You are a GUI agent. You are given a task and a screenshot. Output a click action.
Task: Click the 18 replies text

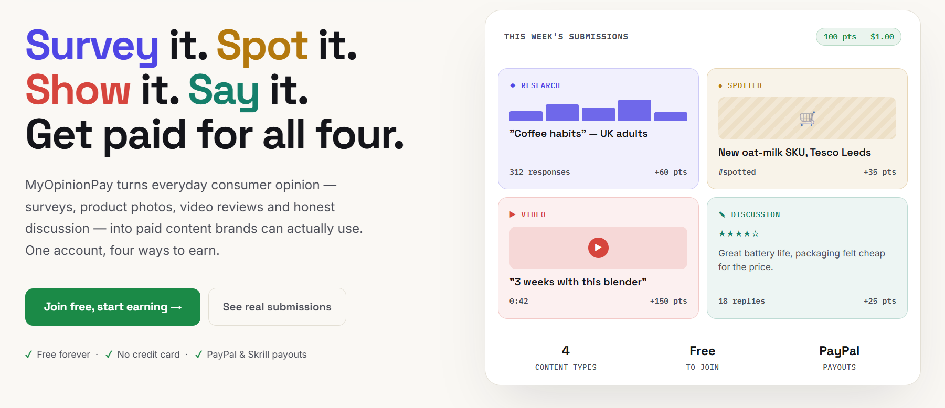tap(741, 301)
